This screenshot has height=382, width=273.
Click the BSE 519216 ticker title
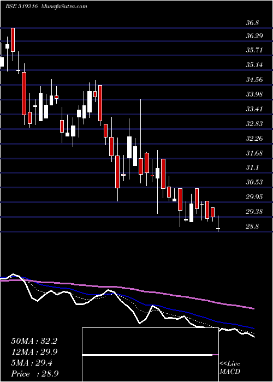pos(21,7)
